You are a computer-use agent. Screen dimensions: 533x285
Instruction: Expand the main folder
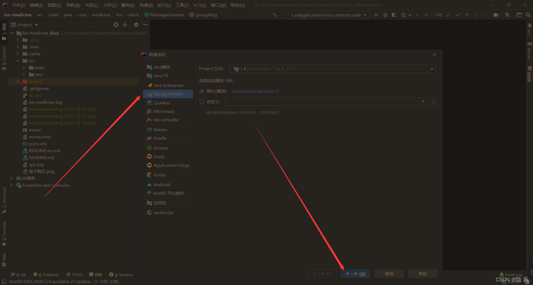(x=24, y=68)
